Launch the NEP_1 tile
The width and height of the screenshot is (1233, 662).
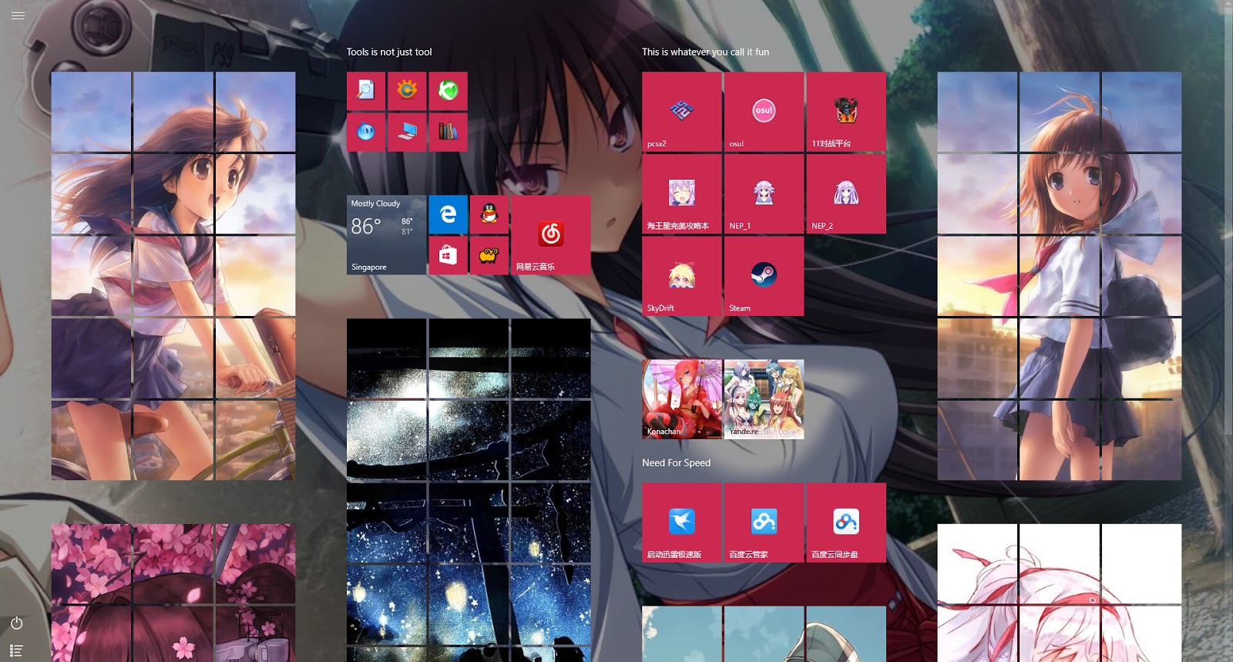tap(764, 194)
